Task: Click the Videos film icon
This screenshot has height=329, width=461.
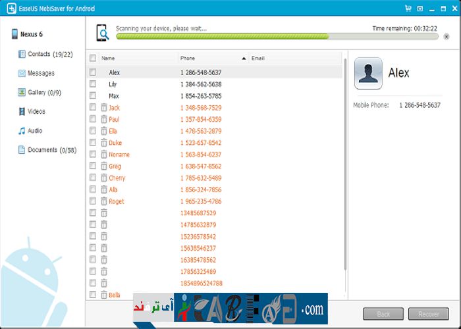Action: (x=22, y=112)
